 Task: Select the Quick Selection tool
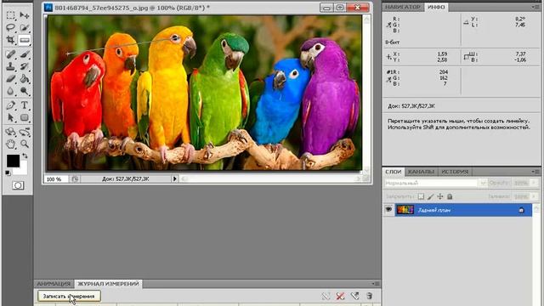pos(25,27)
